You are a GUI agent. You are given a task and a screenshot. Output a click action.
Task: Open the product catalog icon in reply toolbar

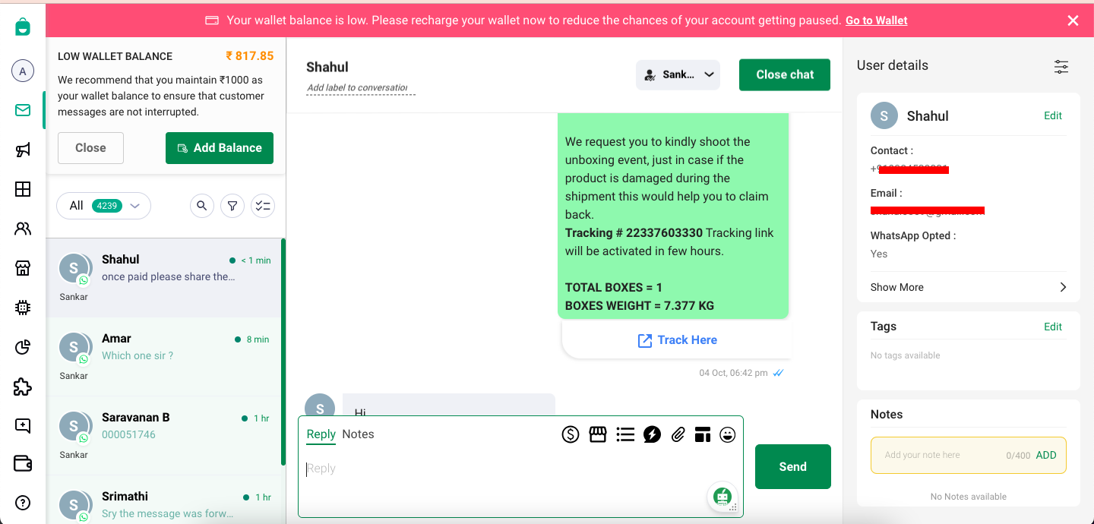point(598,434)
